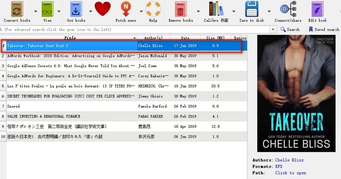
Task: Select Takeover: Takeover Duet Book 0 row
Action: tap(126, 45)
